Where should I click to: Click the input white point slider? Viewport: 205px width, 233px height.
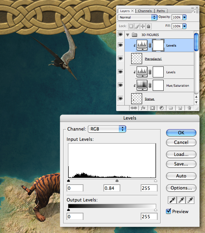pyautogui.click(x=155, y=181)
